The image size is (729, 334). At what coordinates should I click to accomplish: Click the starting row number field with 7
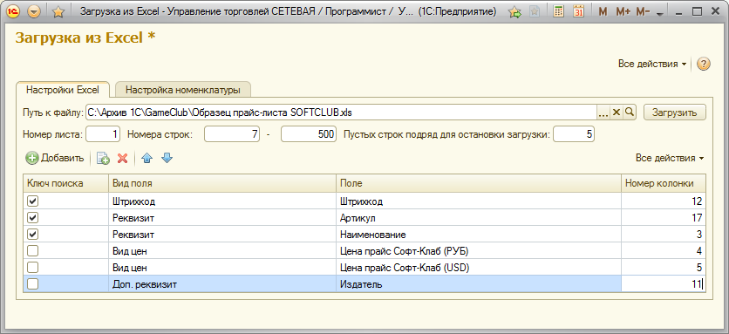(x=233, y=135)
